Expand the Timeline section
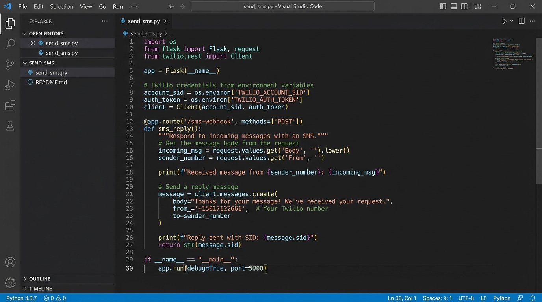Image resolution: width=542 pixels, height=302 pixels. tap(40, 289)
